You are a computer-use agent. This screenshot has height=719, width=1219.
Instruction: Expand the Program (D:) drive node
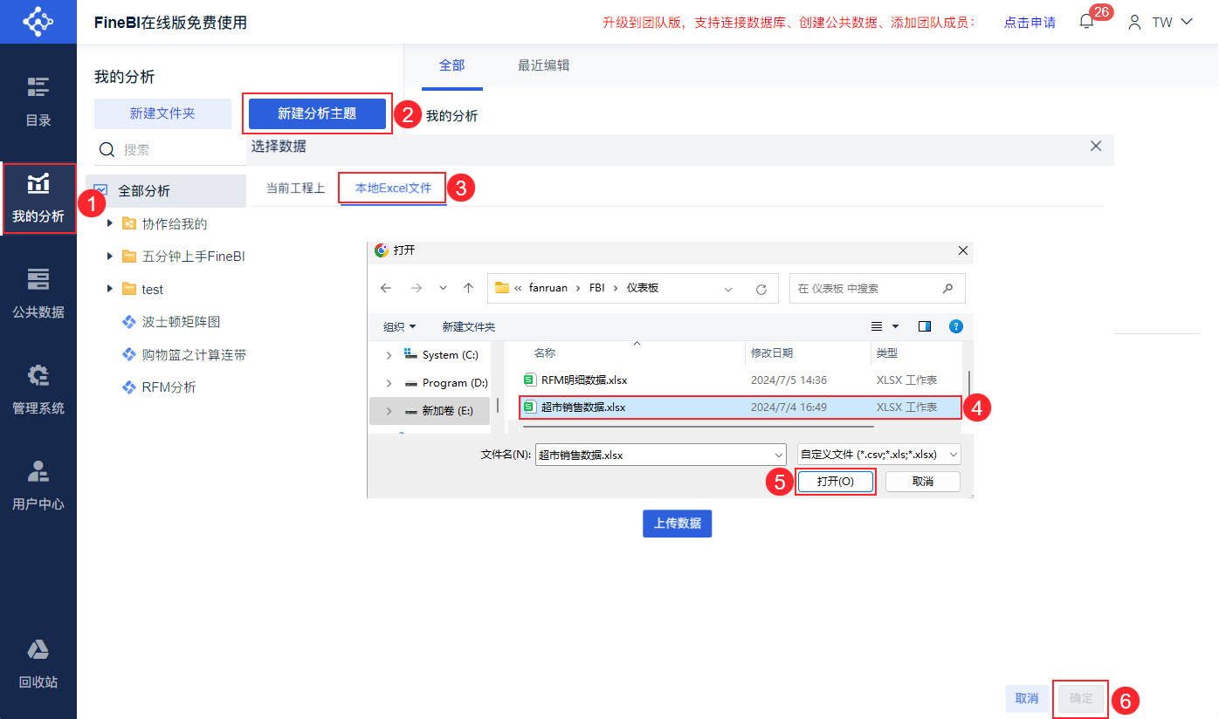point(389,383)
